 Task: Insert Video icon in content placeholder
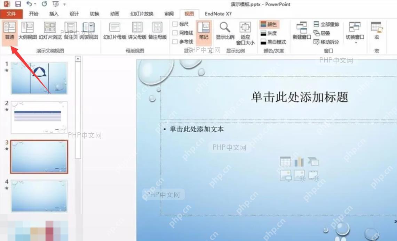point(313,175)
